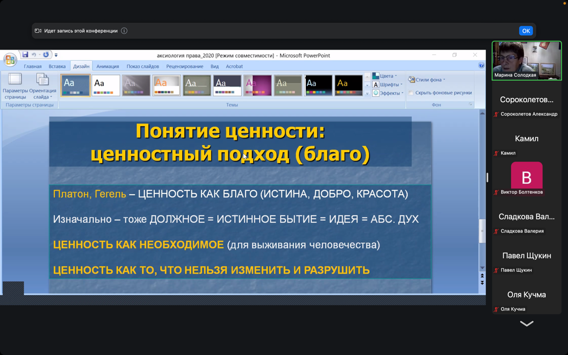
Task: Open the Вид tab
Action: click(x=214, y=66)
